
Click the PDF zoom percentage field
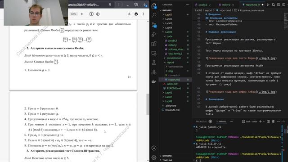coord(74,14)
